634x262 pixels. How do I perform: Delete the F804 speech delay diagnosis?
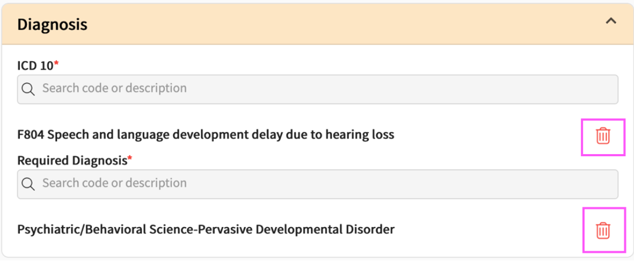603,136
